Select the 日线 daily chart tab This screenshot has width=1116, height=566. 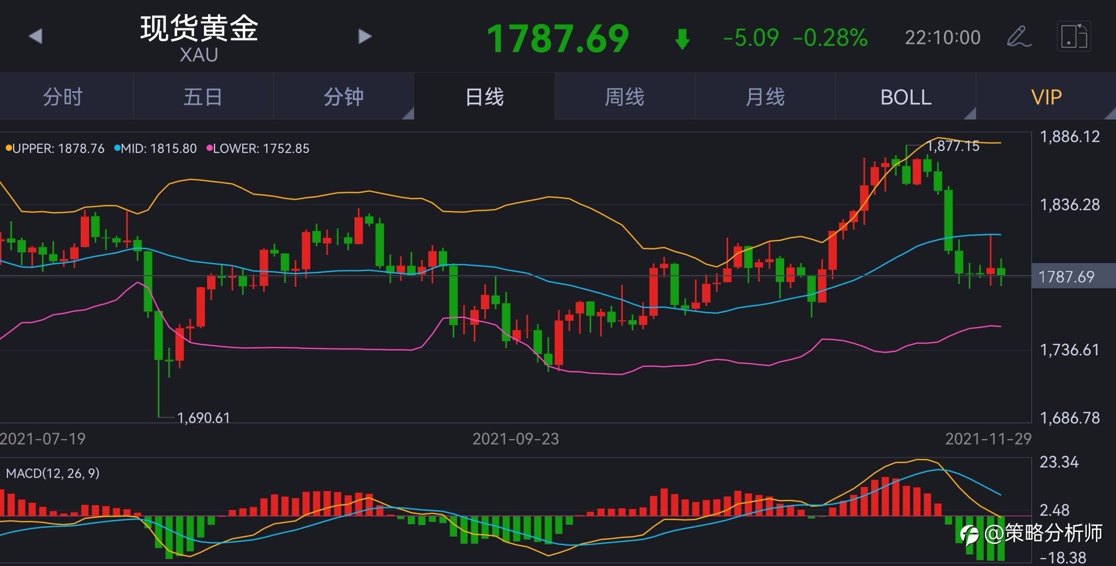click(x=484, y=97)
